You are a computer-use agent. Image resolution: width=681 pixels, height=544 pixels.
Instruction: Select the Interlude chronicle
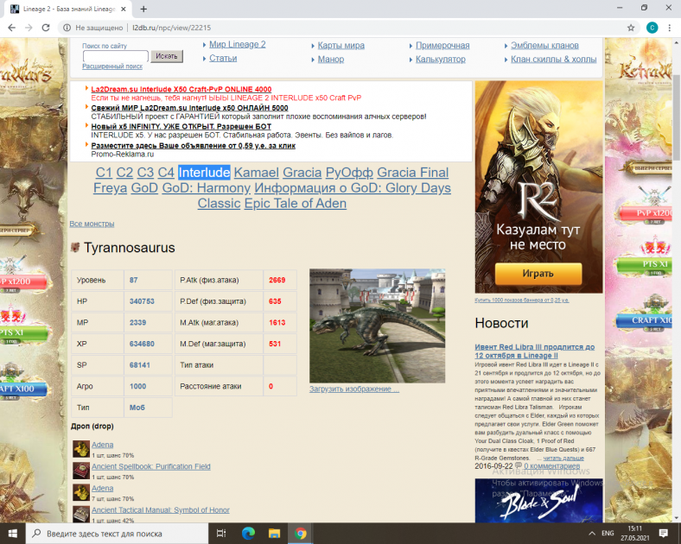click(x=204, y=173)
